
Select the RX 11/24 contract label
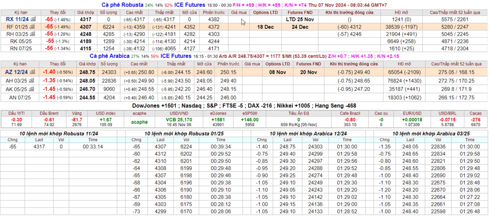tap(17, 19)
